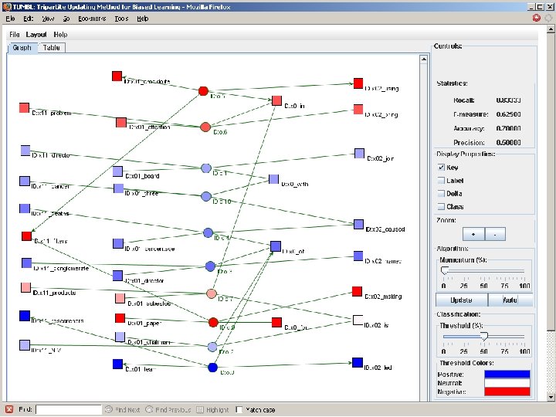Turn on the Delta checkbox
Viewport: 556px width, 417px height.
[x=441, y=194]
